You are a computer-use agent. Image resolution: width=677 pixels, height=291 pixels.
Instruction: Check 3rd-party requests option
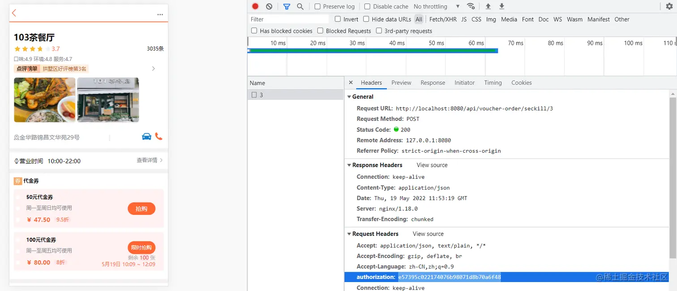(379, 30)
